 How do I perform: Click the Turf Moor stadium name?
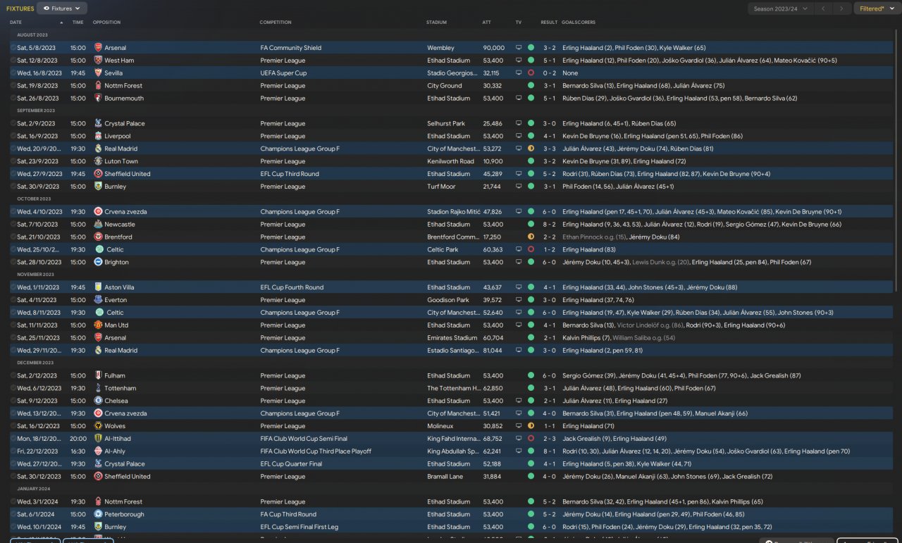point(441,187)
